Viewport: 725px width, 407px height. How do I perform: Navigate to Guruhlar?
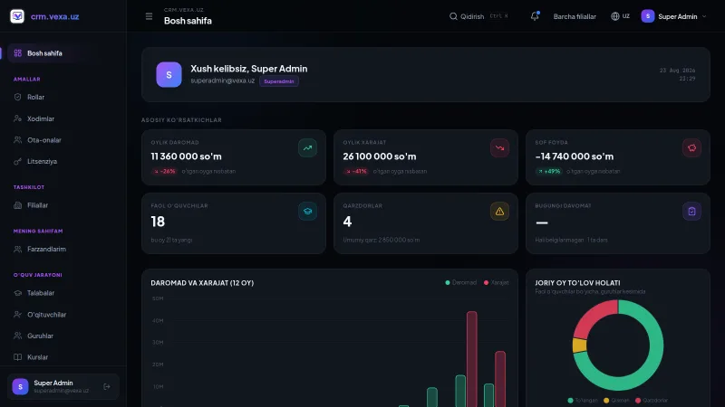[x=63, y=336]
